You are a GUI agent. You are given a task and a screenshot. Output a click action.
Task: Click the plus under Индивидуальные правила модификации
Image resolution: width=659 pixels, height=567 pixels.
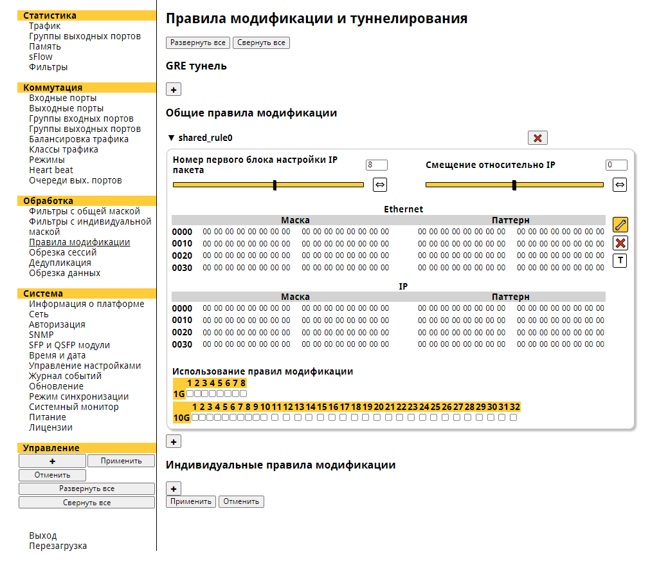[x=174, y=488]
